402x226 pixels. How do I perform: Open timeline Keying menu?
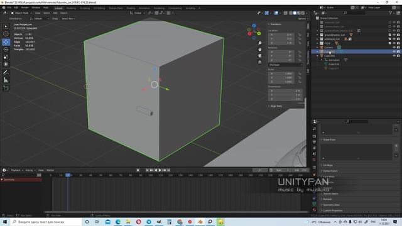(x=30, y=170)
